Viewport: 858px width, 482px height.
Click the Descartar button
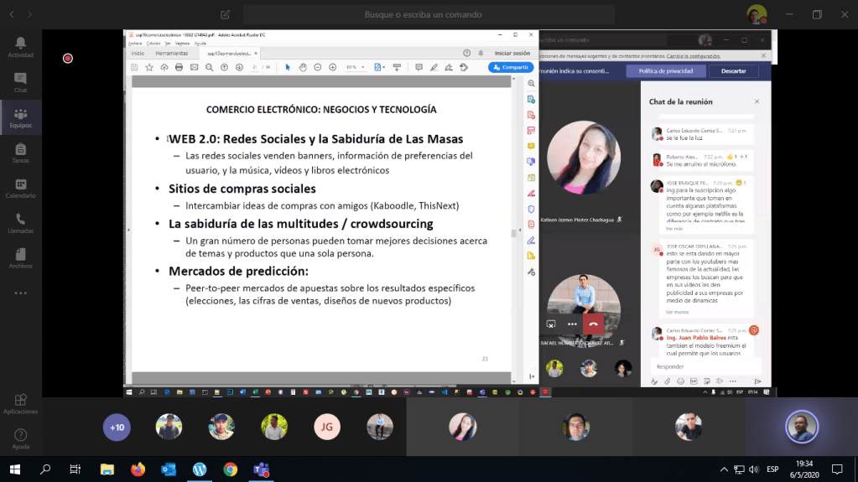point(733,71)
